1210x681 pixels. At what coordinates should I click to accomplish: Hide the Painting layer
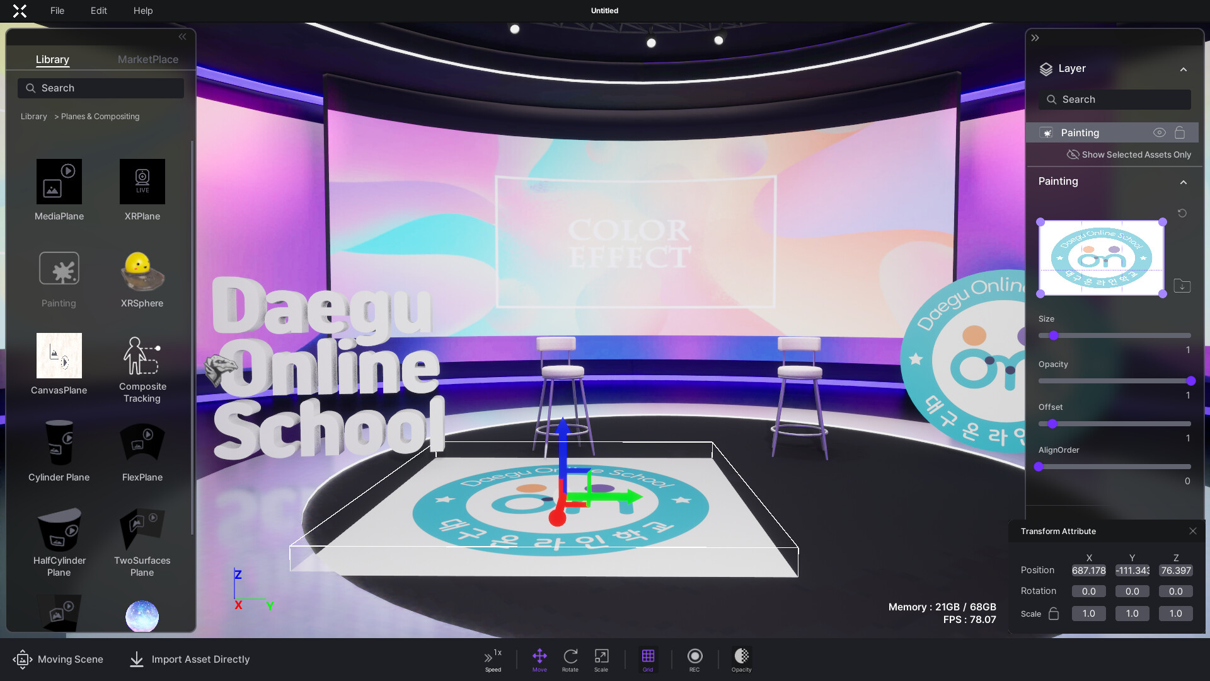click(x=1160, y=132)
